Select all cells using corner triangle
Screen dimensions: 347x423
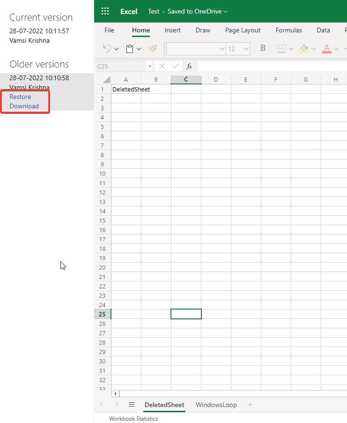coord(106,80)
